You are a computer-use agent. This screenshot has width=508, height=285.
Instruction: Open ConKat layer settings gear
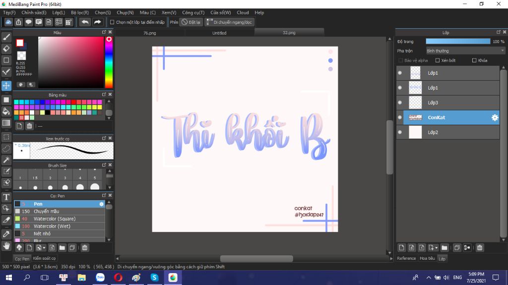coord(495,118)
